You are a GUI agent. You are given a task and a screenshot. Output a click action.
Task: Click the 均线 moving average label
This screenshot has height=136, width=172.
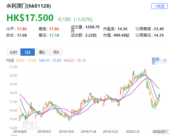[x=10, y=61]
